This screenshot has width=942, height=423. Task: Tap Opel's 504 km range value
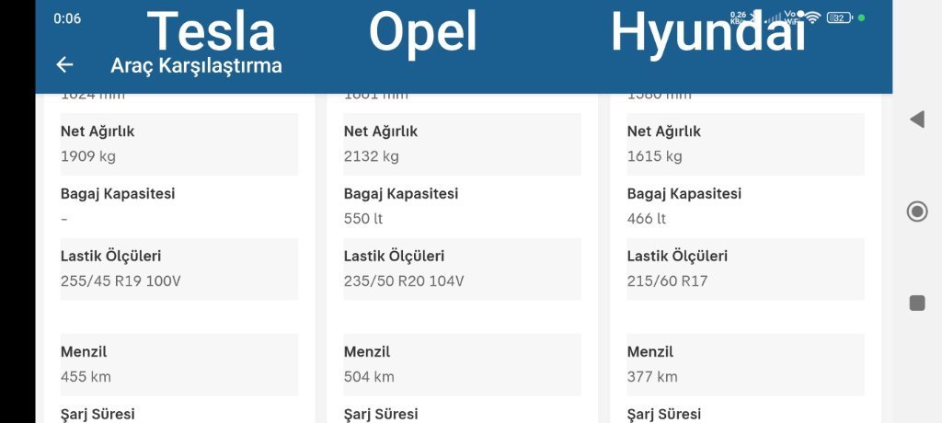[369, 376]
